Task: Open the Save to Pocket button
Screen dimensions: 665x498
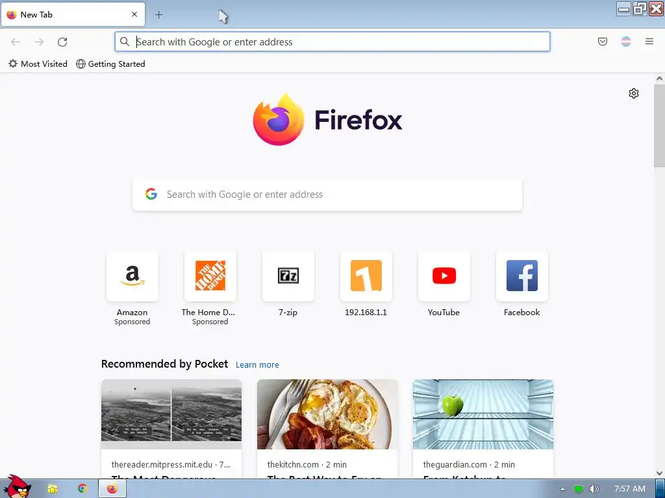Action: (602, 41)
